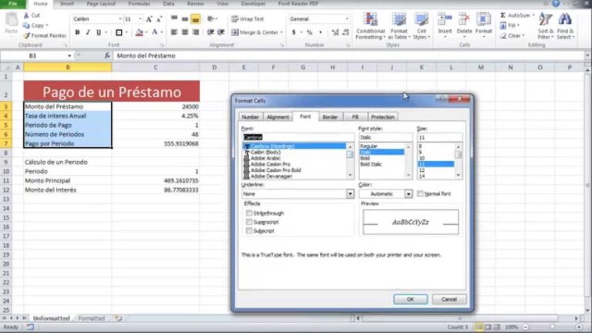
Task: Expand the ribbon font size dropdown
Action: 140,18
